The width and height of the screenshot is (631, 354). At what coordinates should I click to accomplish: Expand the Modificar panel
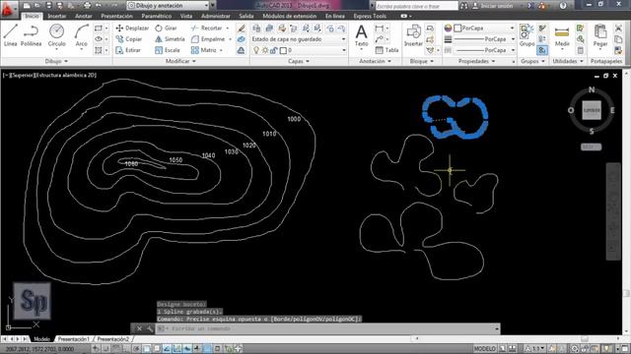pos(180,61)
